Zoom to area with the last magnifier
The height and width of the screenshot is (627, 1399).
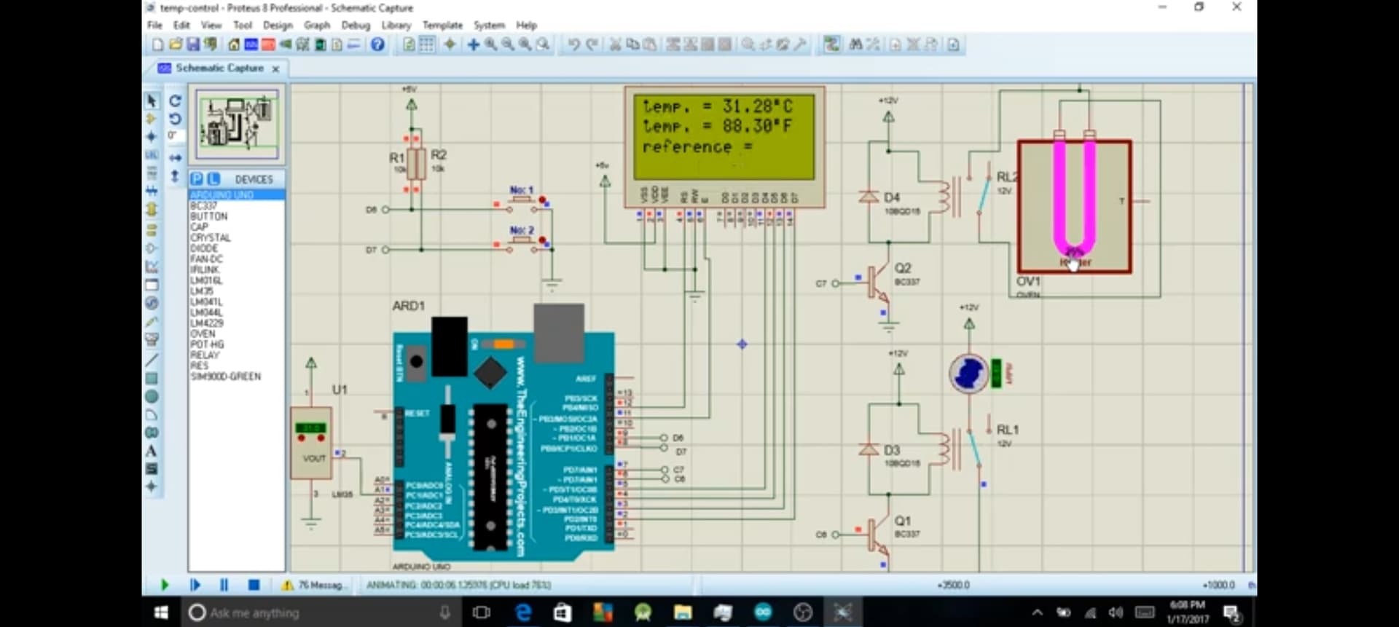[543, 44]
